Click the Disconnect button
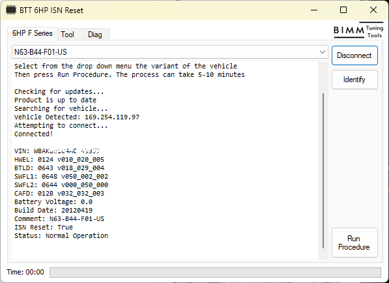This screenshot has width=389, height=283. tap(354, 55)
